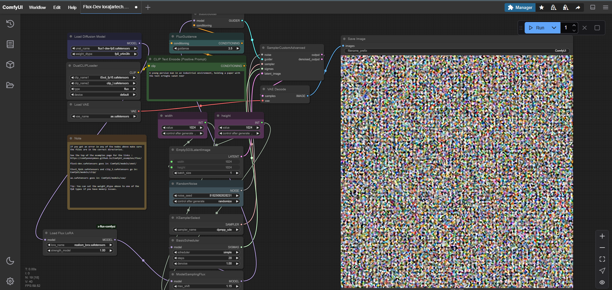
Task: Click the Manager button
Action: click(x=520, y=7)
